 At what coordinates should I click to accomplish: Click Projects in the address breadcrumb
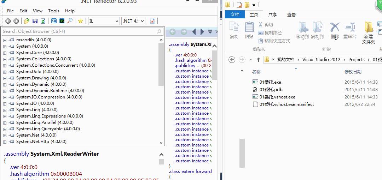pyautogui.click(x=356, y=60)
